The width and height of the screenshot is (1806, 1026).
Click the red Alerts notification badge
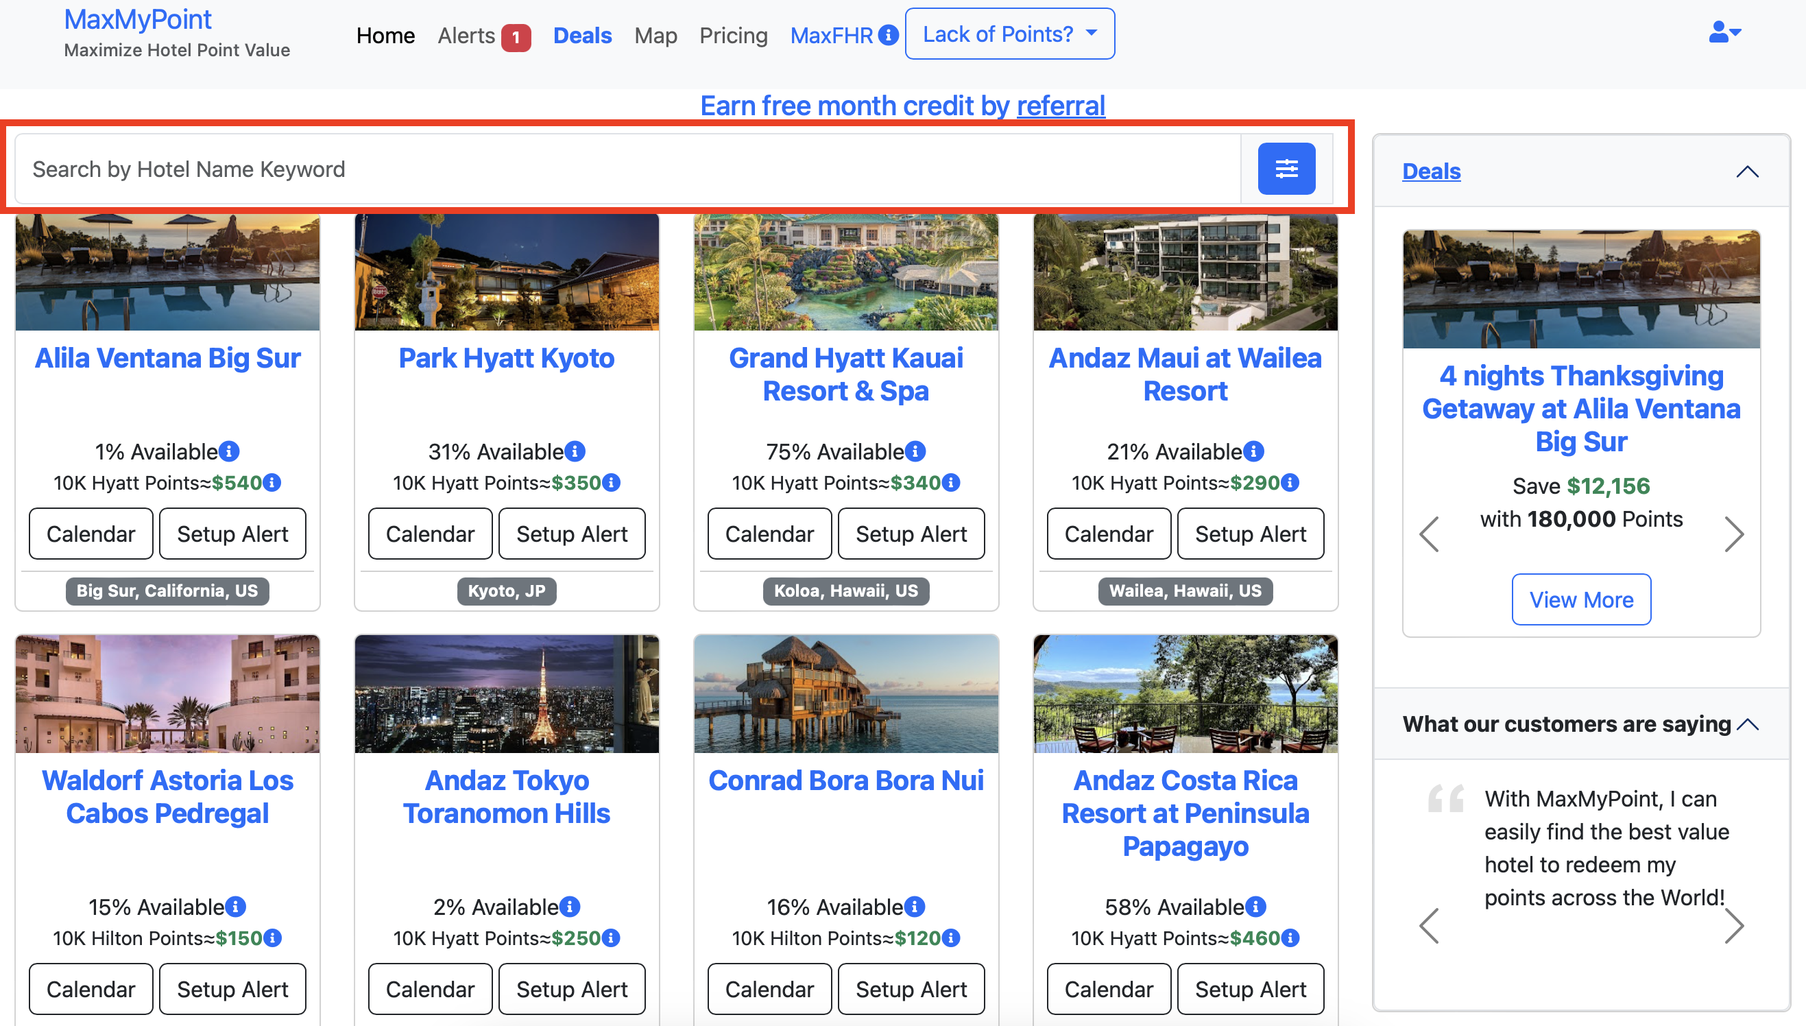coord(516,37)
